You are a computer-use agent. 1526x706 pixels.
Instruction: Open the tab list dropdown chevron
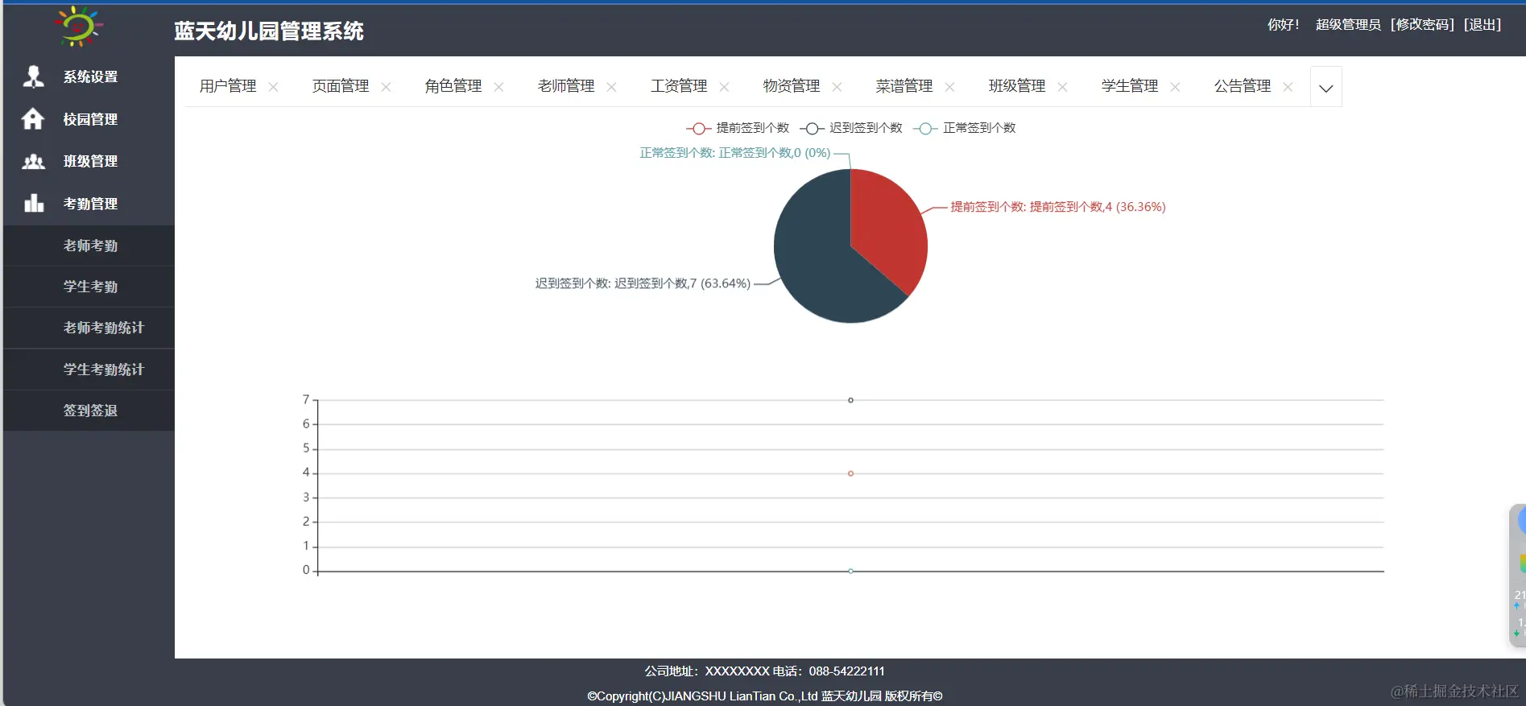click(1325, 87)
